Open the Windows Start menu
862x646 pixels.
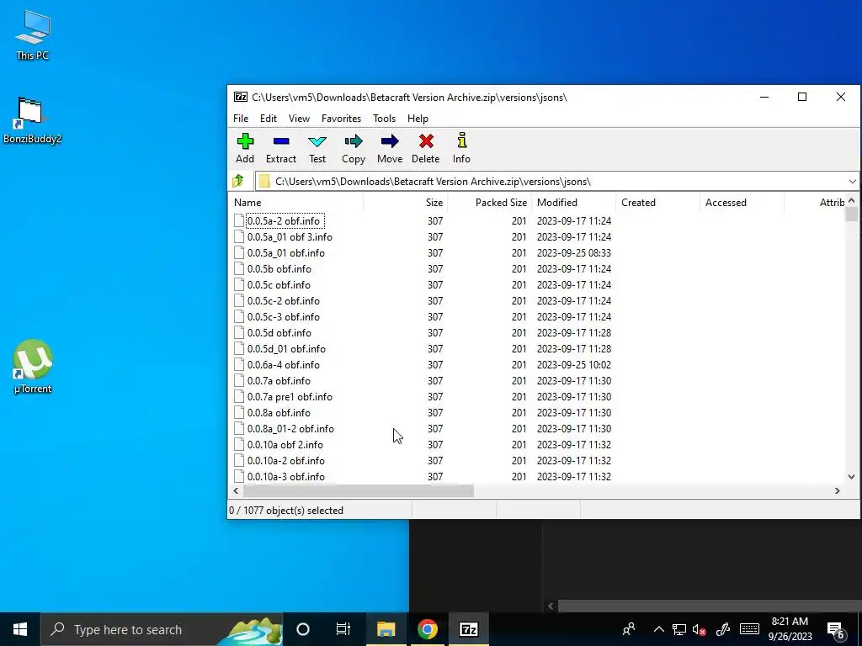[20, 629]
